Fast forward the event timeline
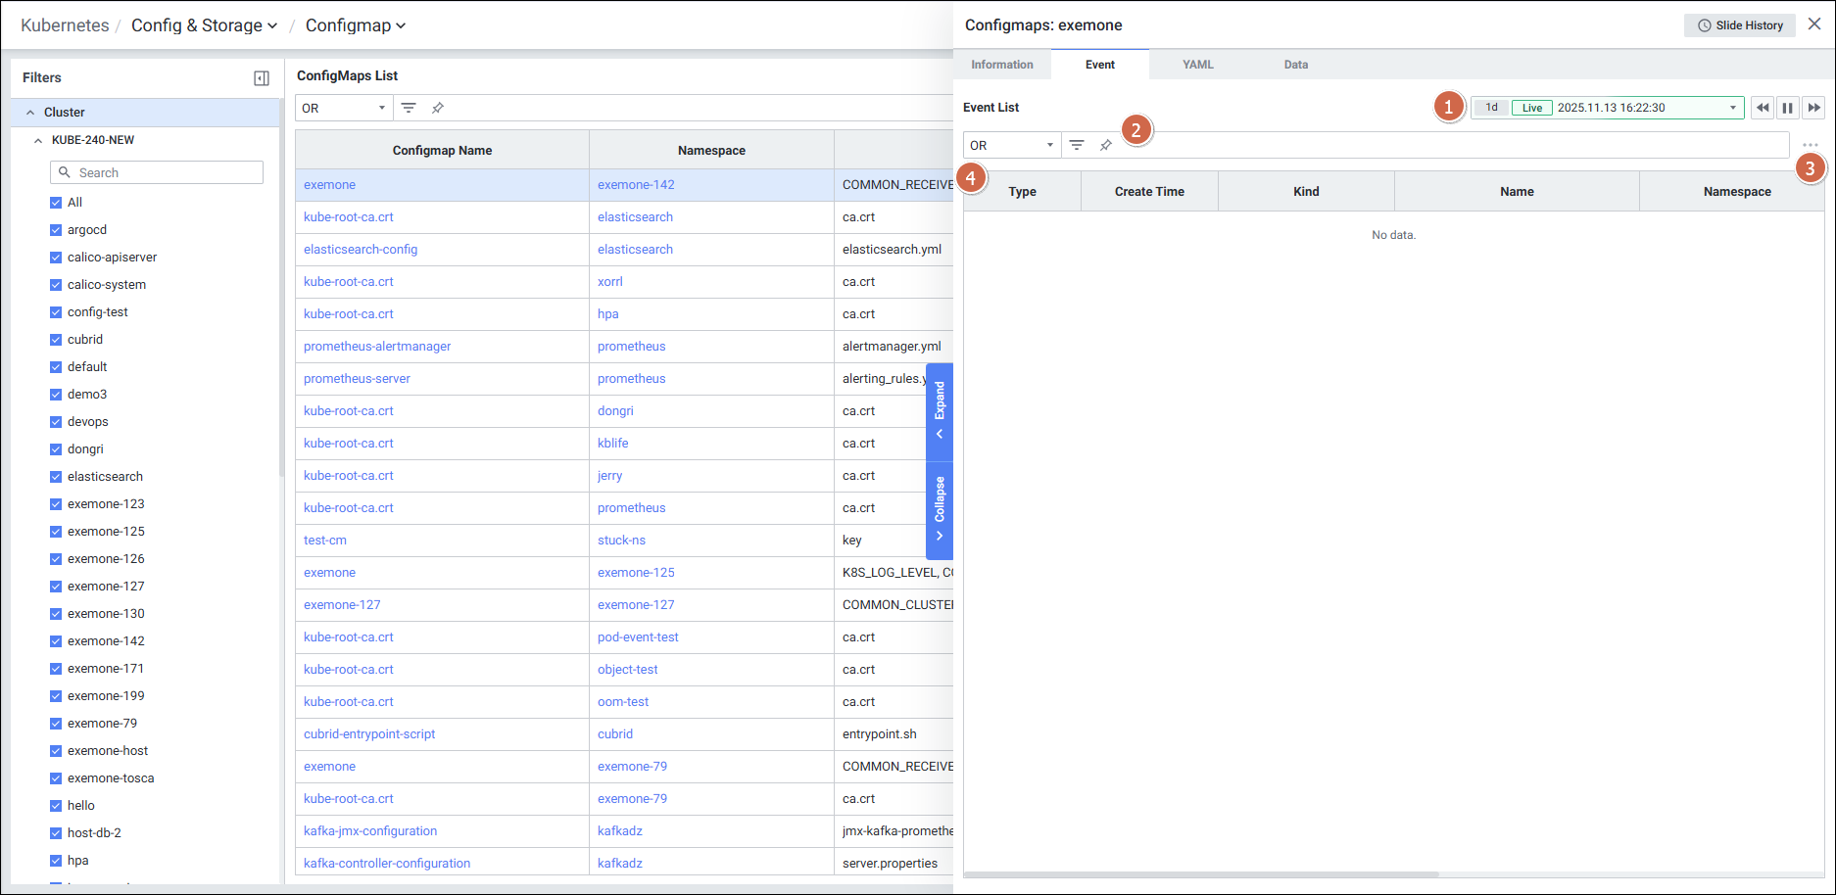1836x895 pixels. point(1813,108)
